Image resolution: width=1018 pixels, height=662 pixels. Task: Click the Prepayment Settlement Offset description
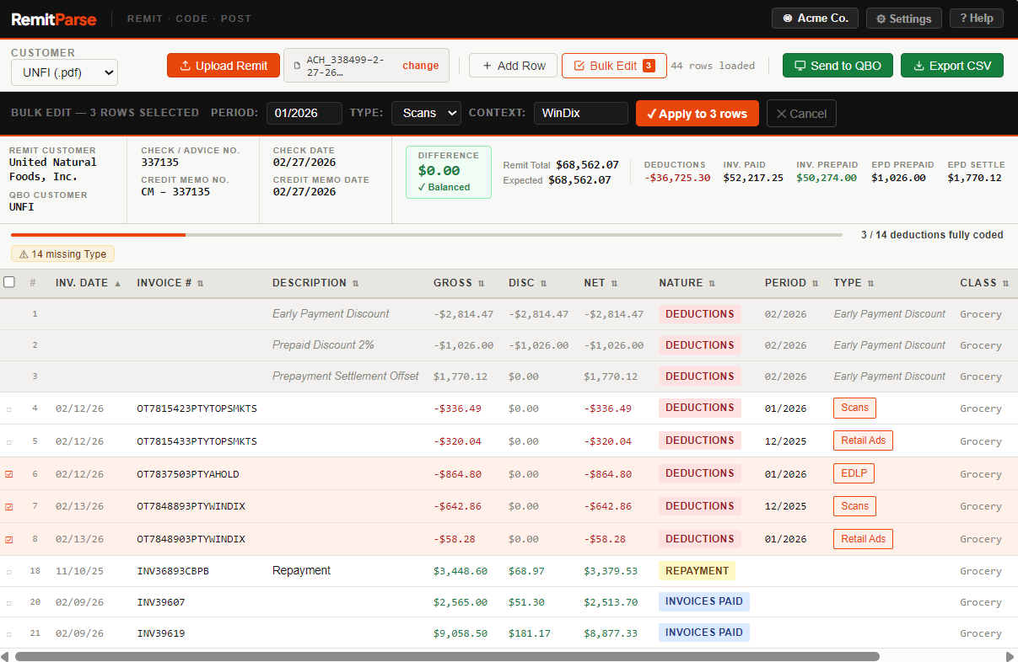[346, 376]
